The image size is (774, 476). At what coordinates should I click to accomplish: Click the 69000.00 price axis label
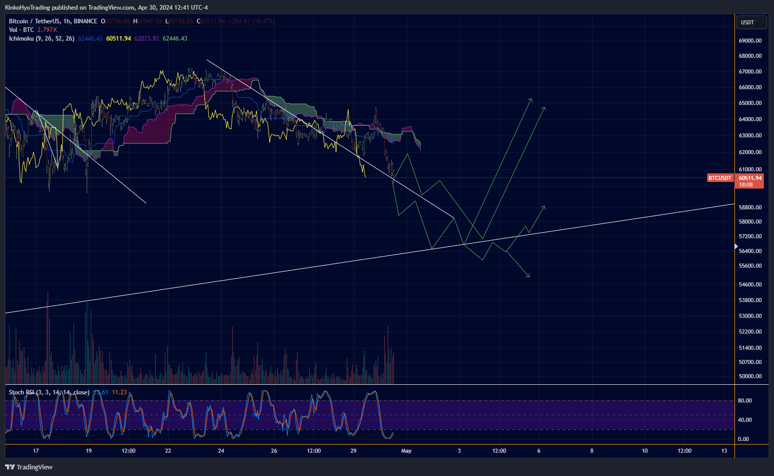[750, 41]
